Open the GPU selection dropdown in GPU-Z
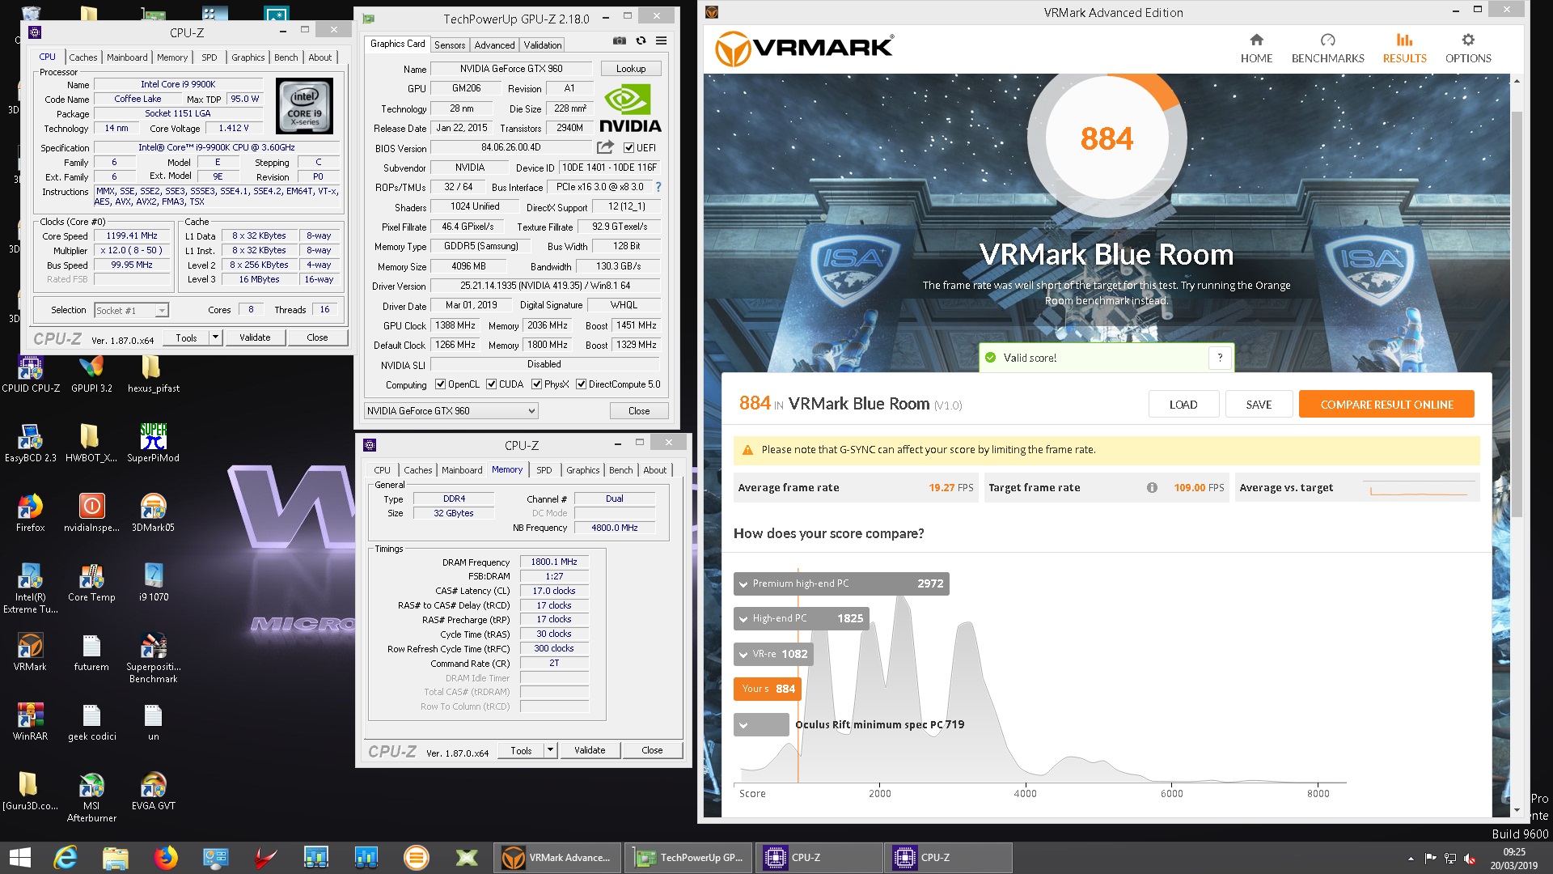This screenshot has height=874, width=1553. pos(451,411)
